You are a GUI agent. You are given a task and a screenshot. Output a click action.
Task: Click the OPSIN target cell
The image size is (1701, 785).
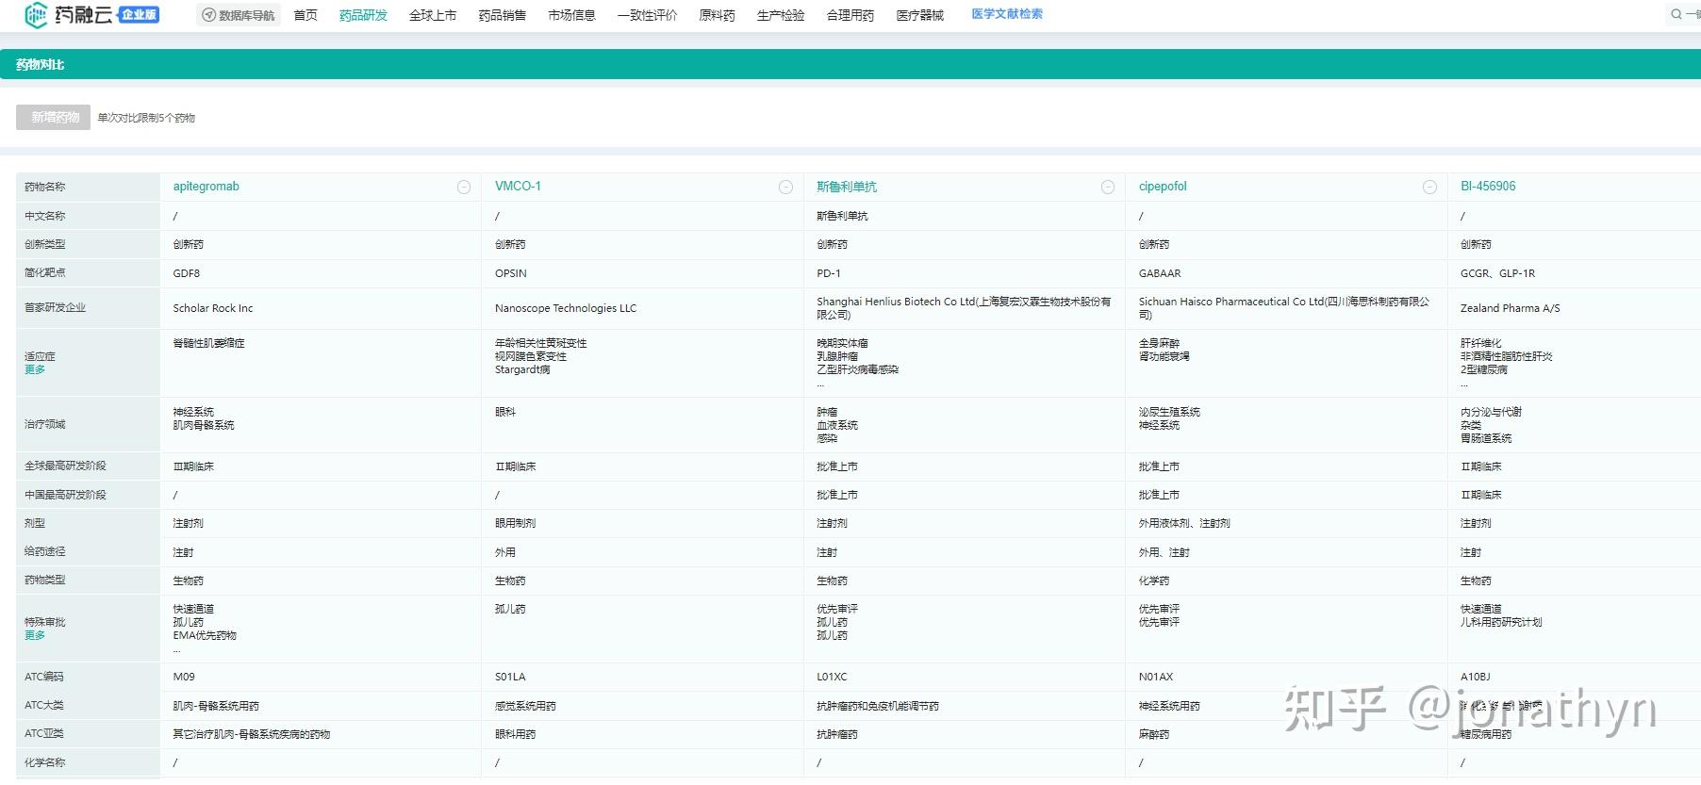511,273
